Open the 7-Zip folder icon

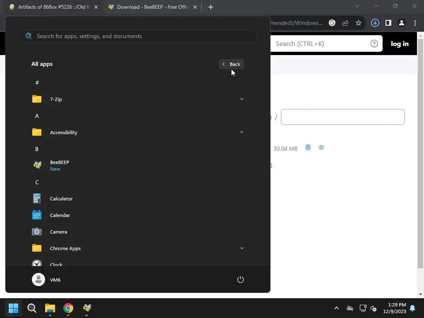[x=37, y=99]
